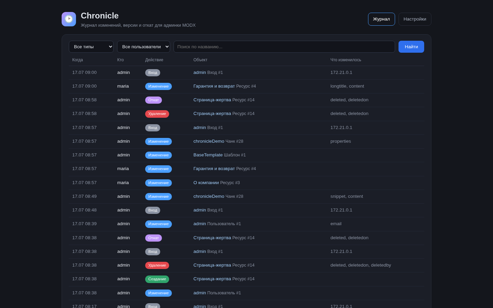Select the "17.07 08:39" timestamp

click(84, 224)
